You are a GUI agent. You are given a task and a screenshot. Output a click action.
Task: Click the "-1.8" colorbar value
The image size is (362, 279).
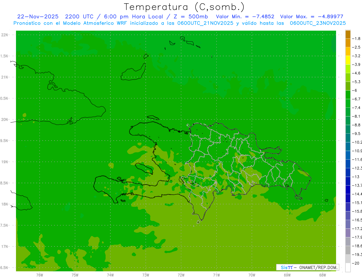[x=356, y=39]
